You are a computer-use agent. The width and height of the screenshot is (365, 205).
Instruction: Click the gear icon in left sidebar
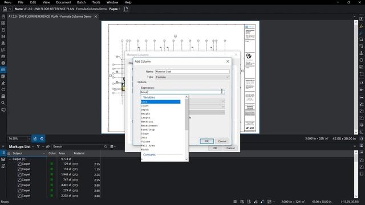point(3,63)
